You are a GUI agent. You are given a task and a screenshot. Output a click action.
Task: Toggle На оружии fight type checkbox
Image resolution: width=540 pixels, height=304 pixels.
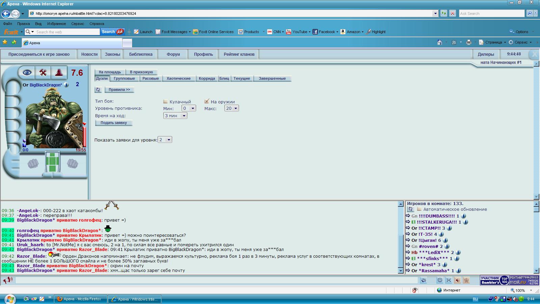click(x=207, y=101)
